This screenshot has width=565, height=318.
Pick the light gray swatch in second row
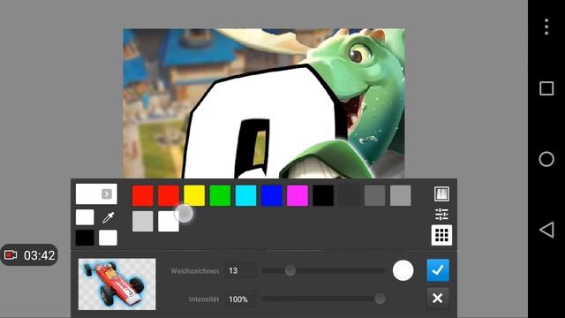point(143,222)
